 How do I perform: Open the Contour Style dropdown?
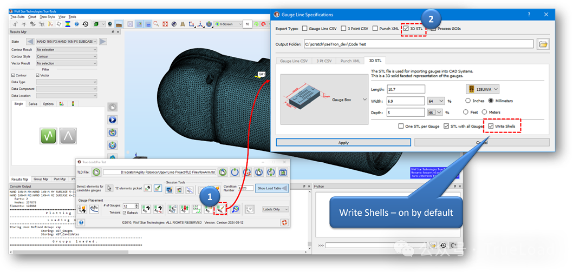pos(67,57)
